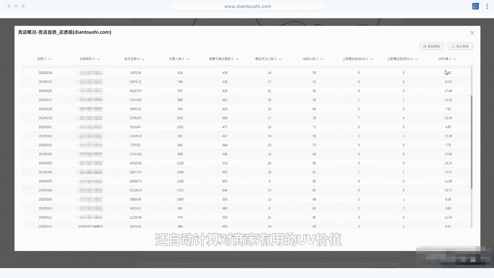Select date cell 20200301
Viewport: 494px width, 278px height.
click(x=45, y=127)
